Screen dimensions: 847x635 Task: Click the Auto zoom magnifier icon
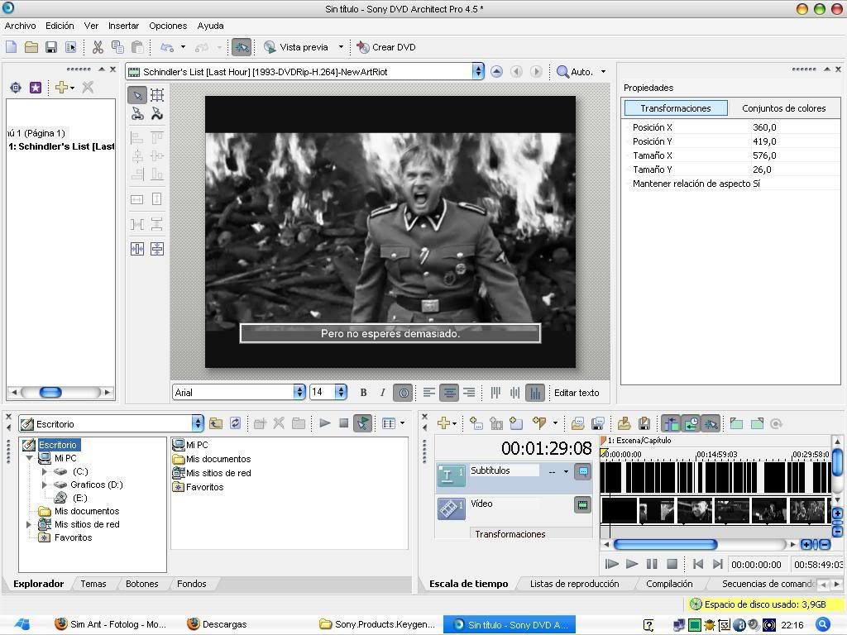[562, 71]
